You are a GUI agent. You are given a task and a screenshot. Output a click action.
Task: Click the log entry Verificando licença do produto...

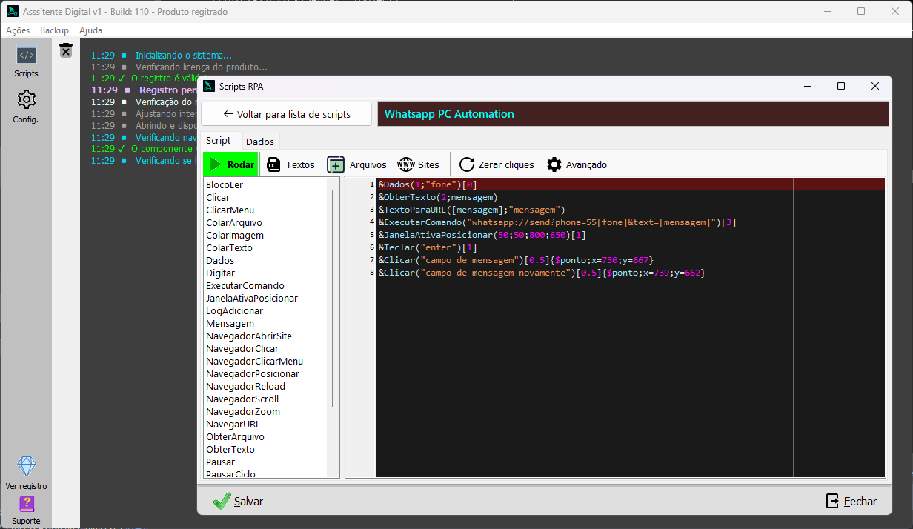point(202,67)
